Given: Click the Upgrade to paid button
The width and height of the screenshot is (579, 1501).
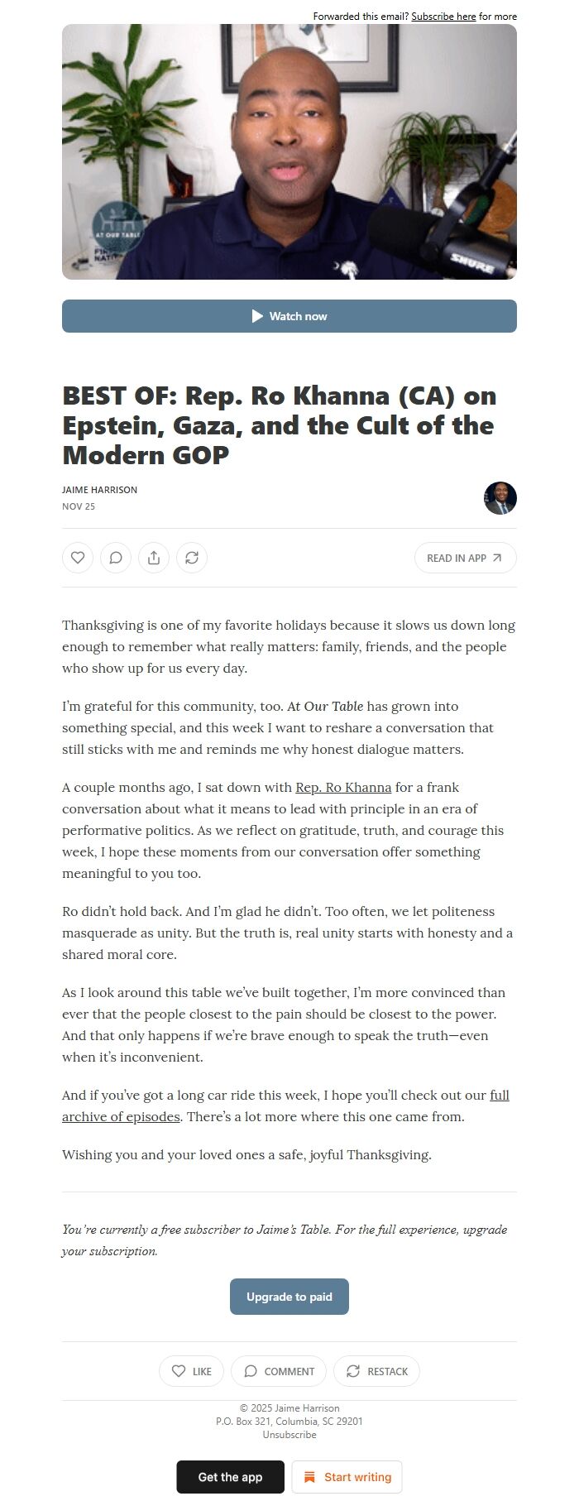Looking at the screenshot, I should coord(289,1297).
